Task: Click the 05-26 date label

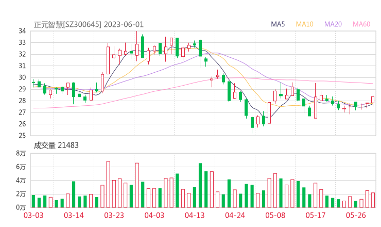Action: click(356, 215)
